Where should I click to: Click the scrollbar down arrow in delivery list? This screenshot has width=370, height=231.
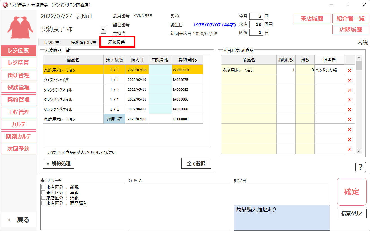(359, 151)
